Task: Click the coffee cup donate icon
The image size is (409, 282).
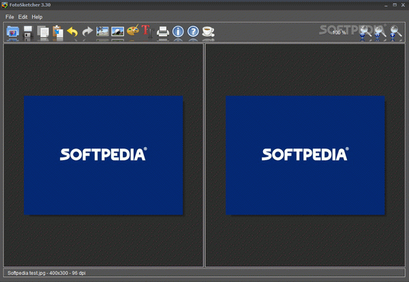Action: [208, 32]
